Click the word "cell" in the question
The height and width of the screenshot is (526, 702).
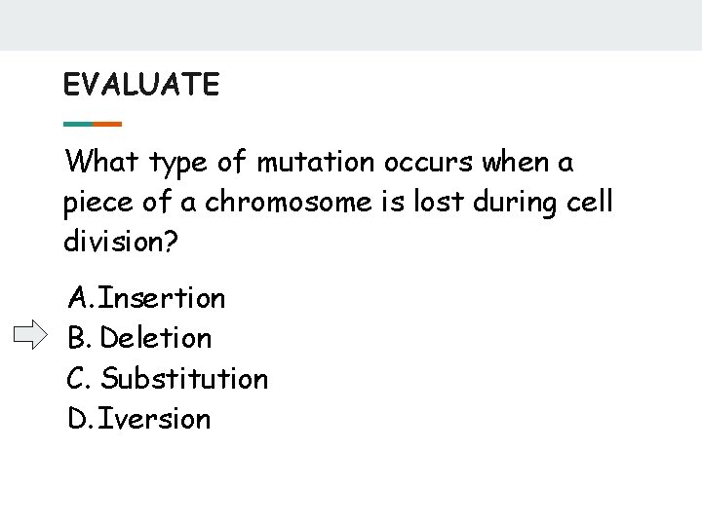click(x=592, y=203)
